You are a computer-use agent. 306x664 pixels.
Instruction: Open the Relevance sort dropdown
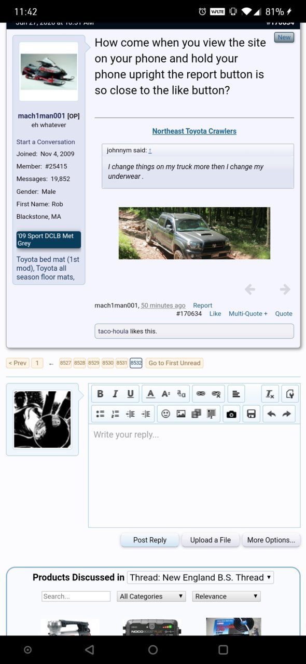(226, 596)
